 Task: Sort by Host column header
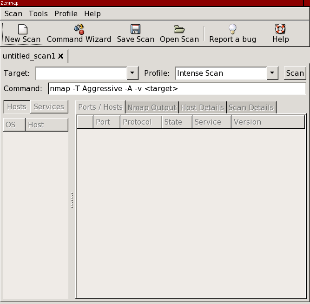47,125
